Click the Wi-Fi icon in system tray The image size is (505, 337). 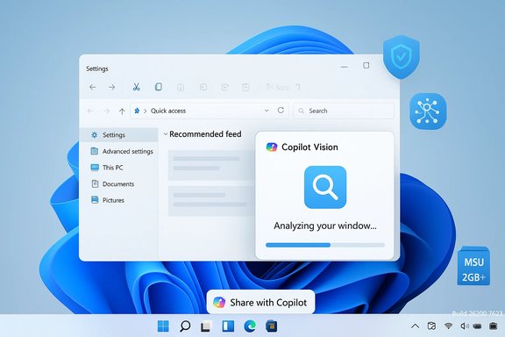tap(448, 326)
